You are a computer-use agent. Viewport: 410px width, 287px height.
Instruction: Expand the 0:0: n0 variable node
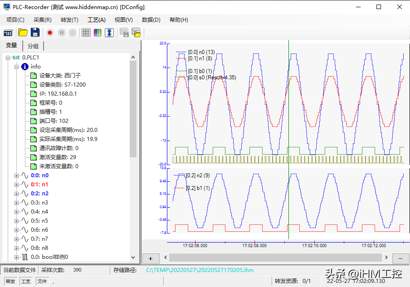(17, 175)
